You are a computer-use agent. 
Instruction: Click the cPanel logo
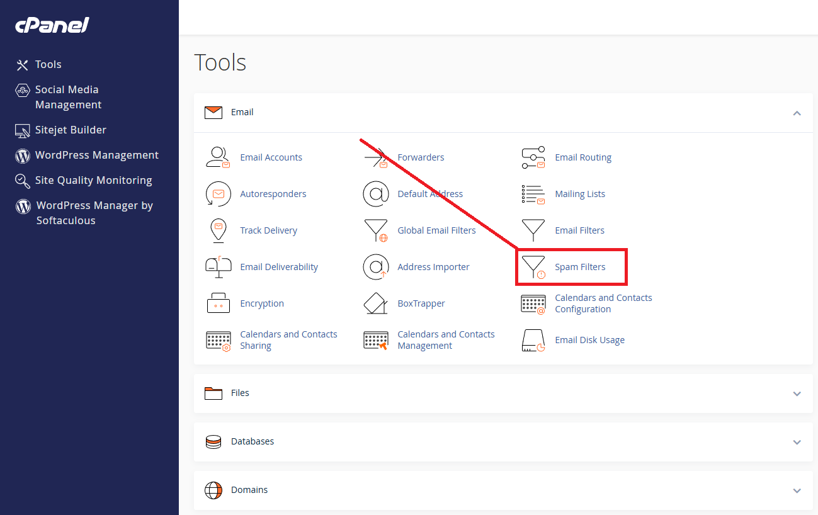tap(52, 26)
